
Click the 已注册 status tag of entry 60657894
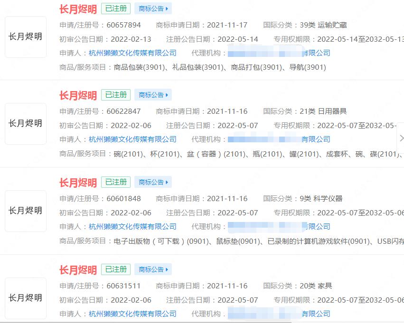(116, 9)
